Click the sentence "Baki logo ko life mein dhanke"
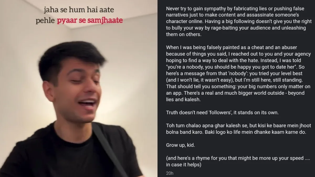 271,132
